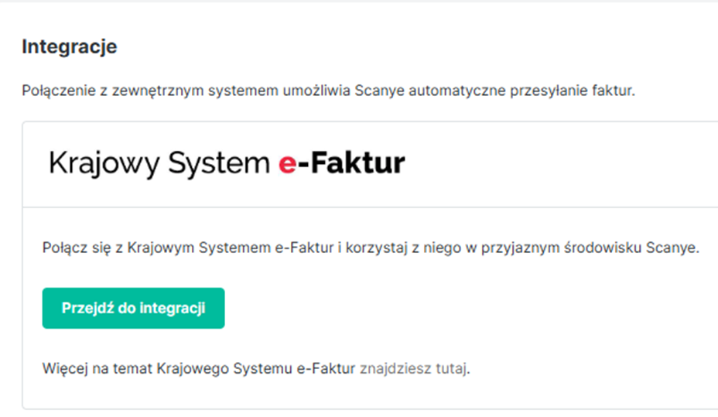This screenshot has height=417, width=718.
Task: Click the Połączenie z zewnętrznym systemem description
Action: [x=186, y=91]
